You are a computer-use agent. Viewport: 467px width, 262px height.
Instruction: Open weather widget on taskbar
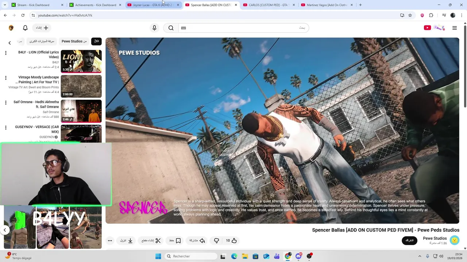(x=18, y=256)
